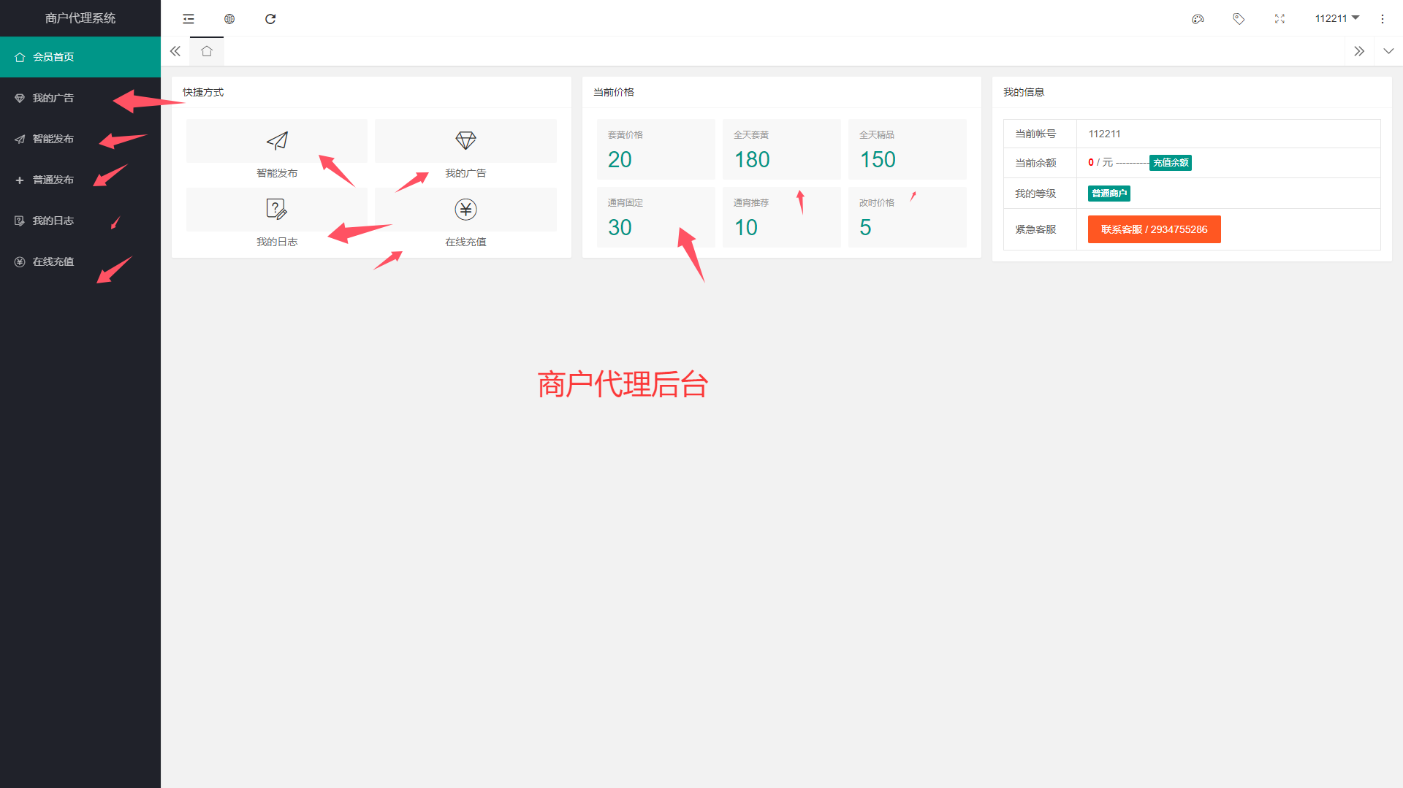
Task: Click the 充值余额 button
Action: click(x=1171, y=163)
